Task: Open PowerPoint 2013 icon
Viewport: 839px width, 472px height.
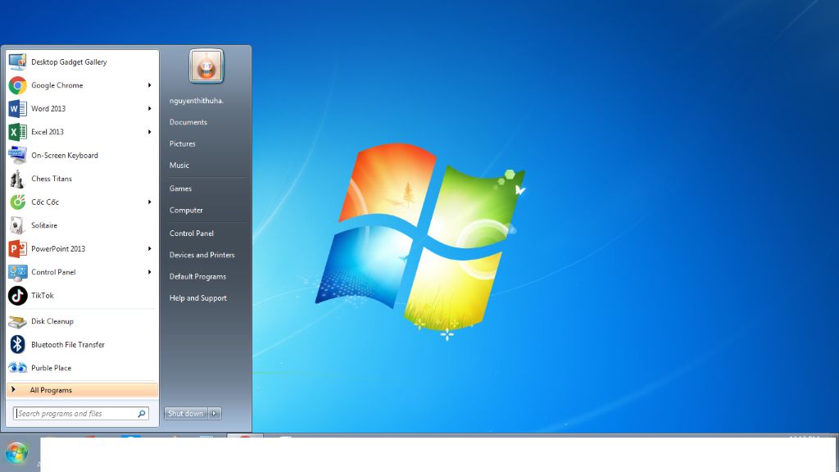Action: 18,249
